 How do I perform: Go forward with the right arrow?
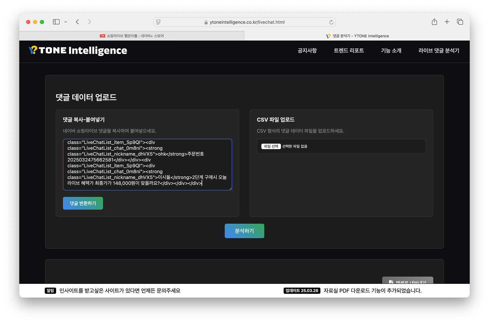coord(89,22)
